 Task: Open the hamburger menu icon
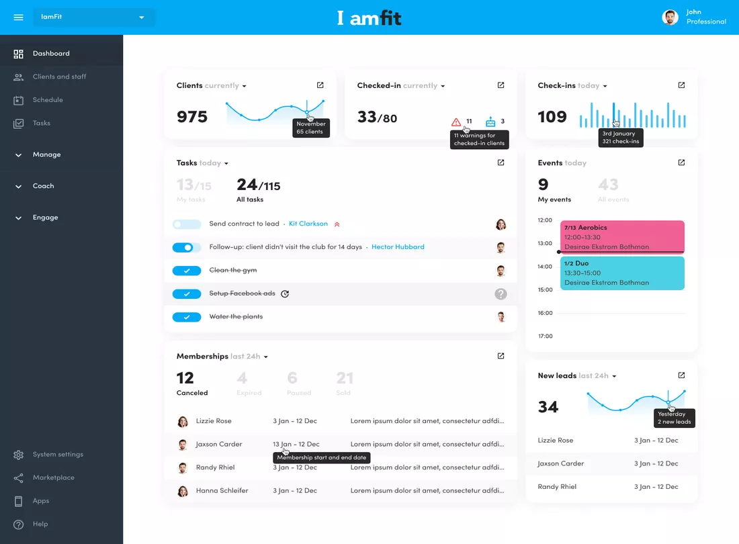pyautogui.click(x=18, y=17)
